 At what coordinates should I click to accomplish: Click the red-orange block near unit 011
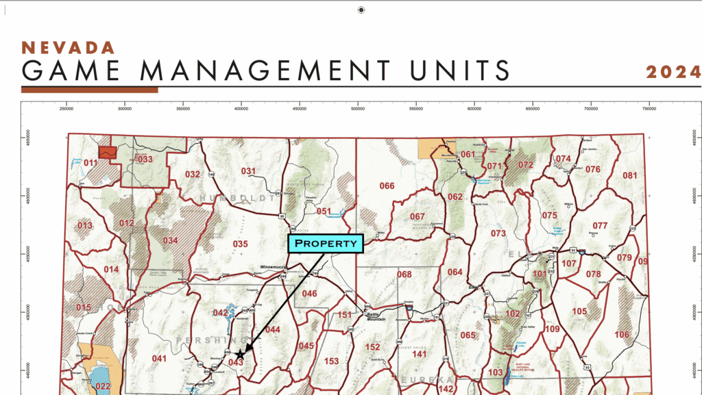(107, 152)
